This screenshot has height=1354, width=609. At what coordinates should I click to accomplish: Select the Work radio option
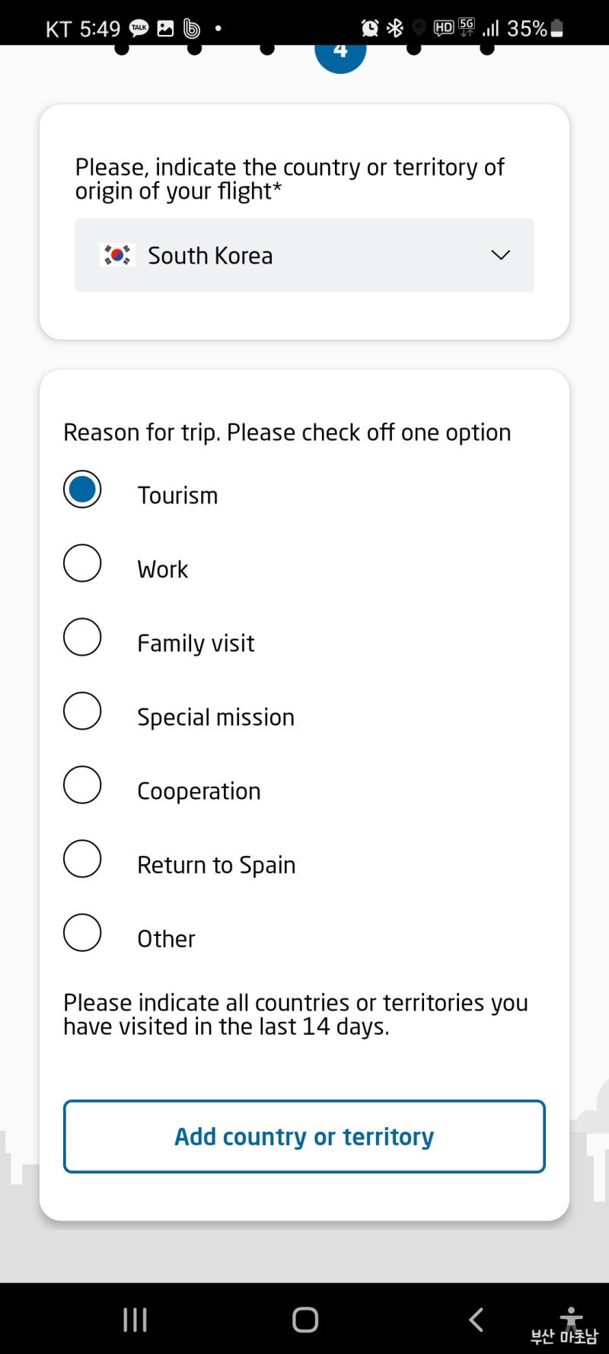tap(82, 564)
